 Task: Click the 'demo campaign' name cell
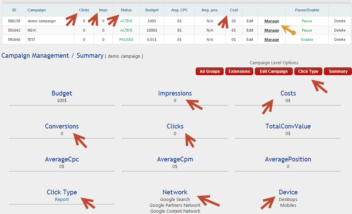(50, 21)
